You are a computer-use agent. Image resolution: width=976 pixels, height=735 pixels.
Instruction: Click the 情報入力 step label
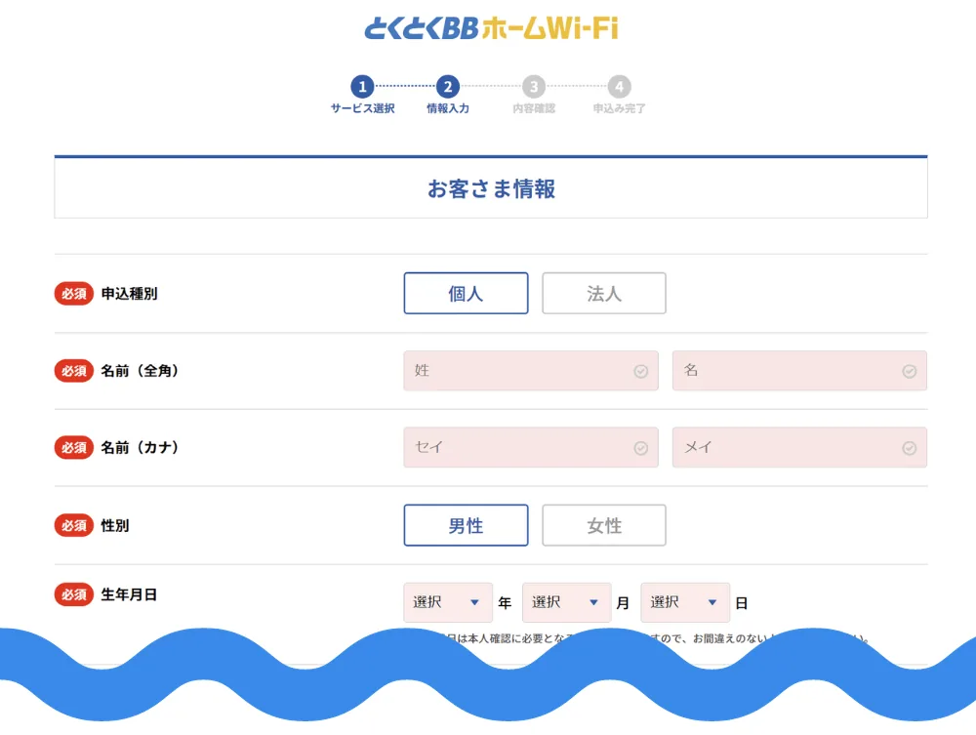pos(448,108)
